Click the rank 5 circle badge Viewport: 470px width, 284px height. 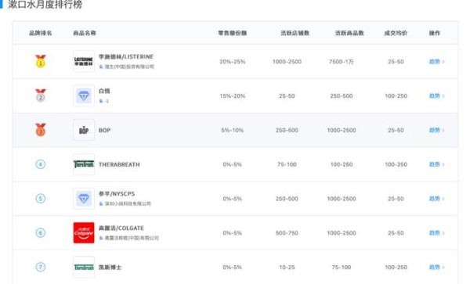coord(41,199)
